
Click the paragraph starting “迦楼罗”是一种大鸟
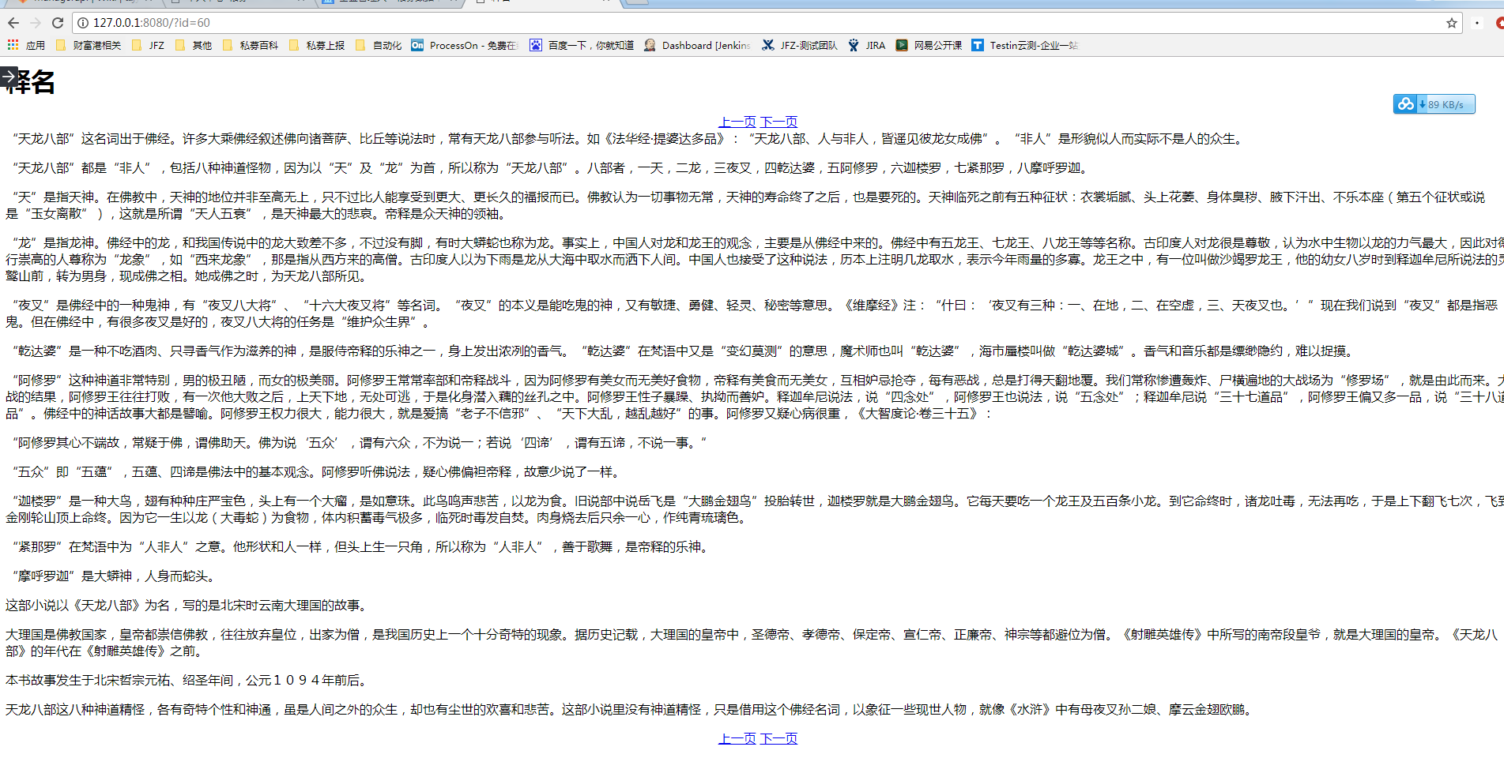point(754,509)
